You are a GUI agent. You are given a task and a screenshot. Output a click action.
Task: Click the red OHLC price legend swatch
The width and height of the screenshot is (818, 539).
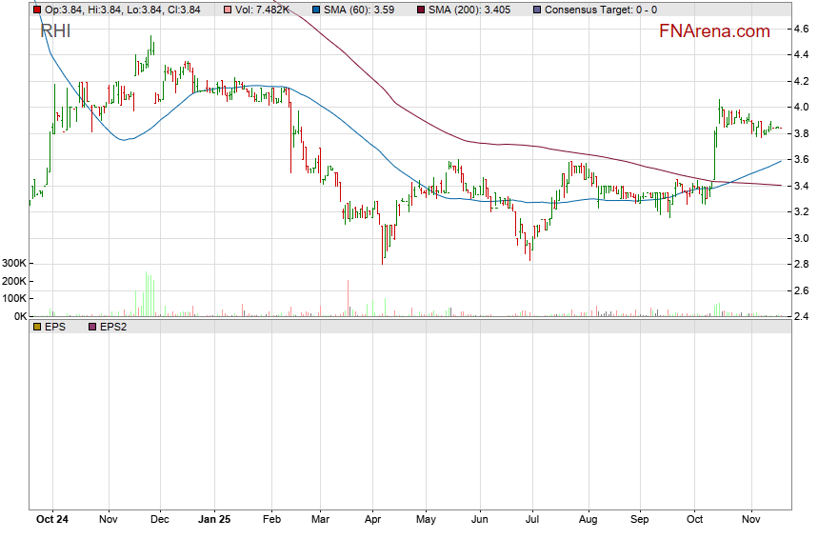coord(37,10)
